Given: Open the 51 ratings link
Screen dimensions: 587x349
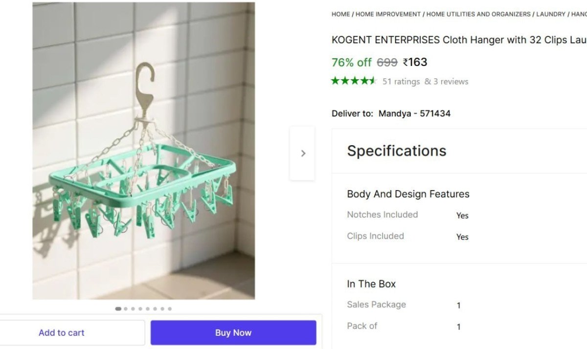Looking at the screenshot, I should [x=401, y=82].
